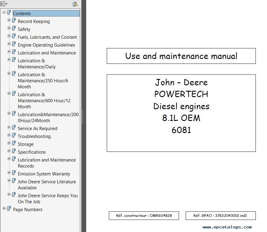This screenshot has height=232, width=267.
Task: Click the Record Keeping bookmark ribbon icon
Action: point(14,21)
